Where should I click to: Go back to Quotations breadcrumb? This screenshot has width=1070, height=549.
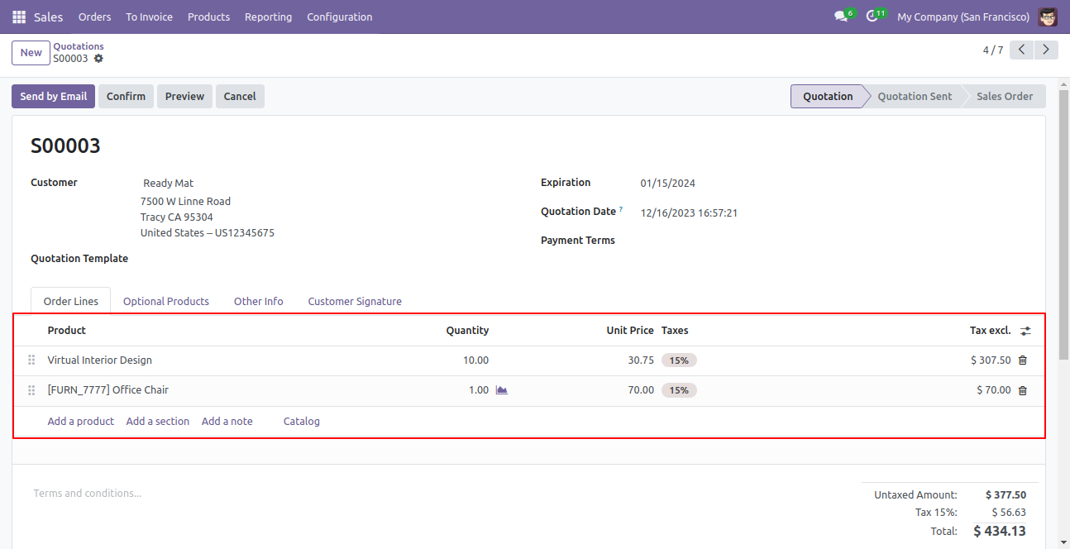point(79,46)
